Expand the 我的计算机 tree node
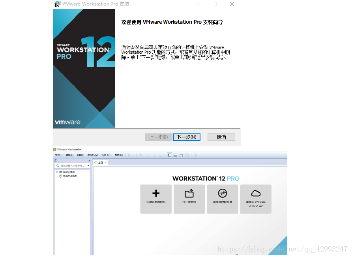Viewport: 352px width, 257px height. click(57, 172)
